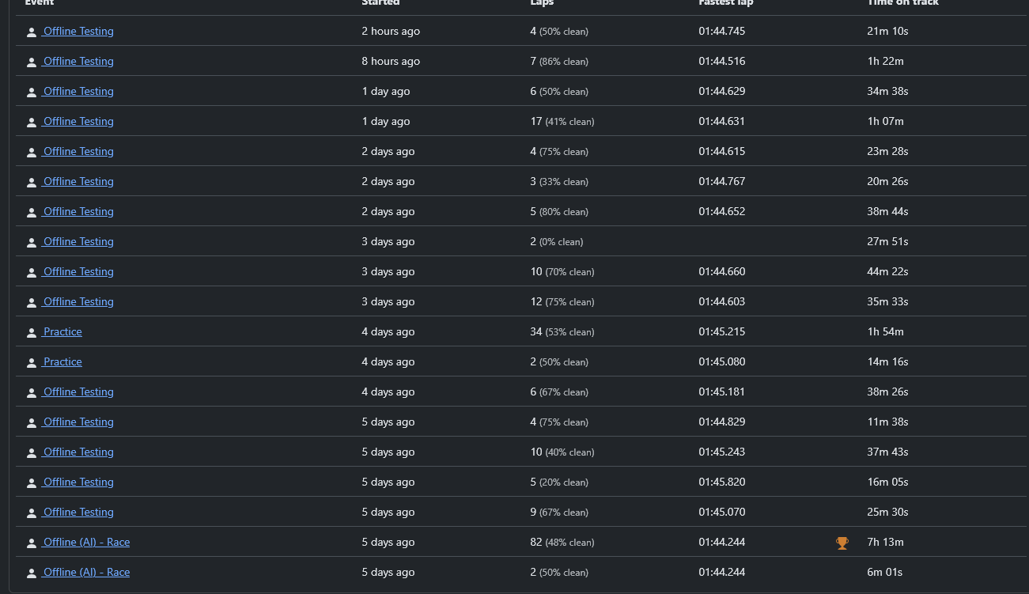Click the Time on track column header
Viewport: 1029px width, 594px height.
(x=902, y=2)
